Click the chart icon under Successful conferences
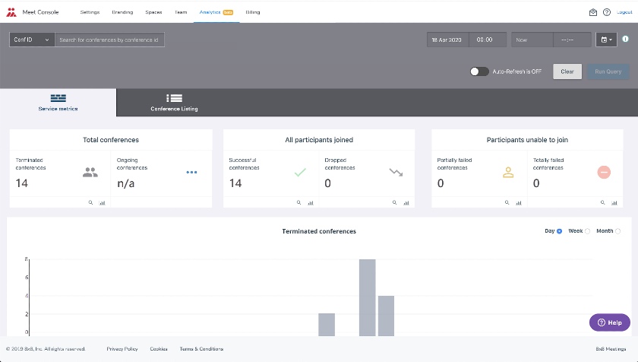The height and width of the screenshot is (362, 638). (x=311, y=202)
